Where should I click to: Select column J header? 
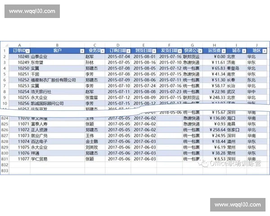click(256, 45)
